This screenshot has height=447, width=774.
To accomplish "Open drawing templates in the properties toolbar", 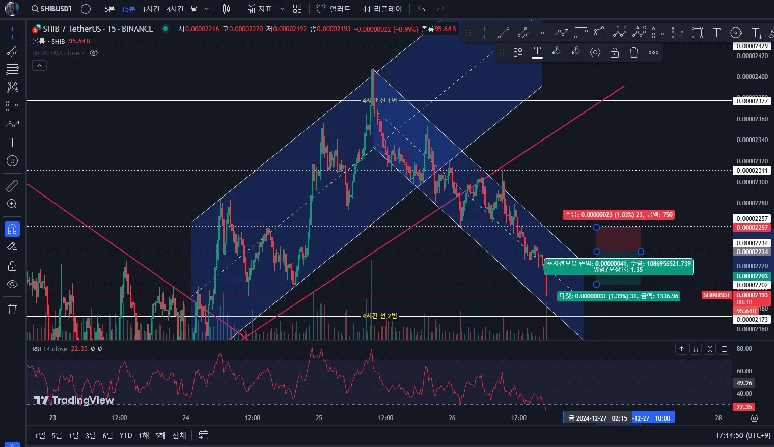I will tap(518, 52).
